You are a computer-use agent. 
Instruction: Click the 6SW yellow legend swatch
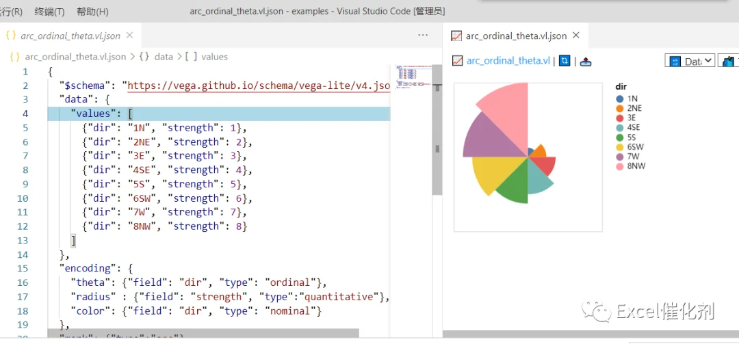[620, 147]
